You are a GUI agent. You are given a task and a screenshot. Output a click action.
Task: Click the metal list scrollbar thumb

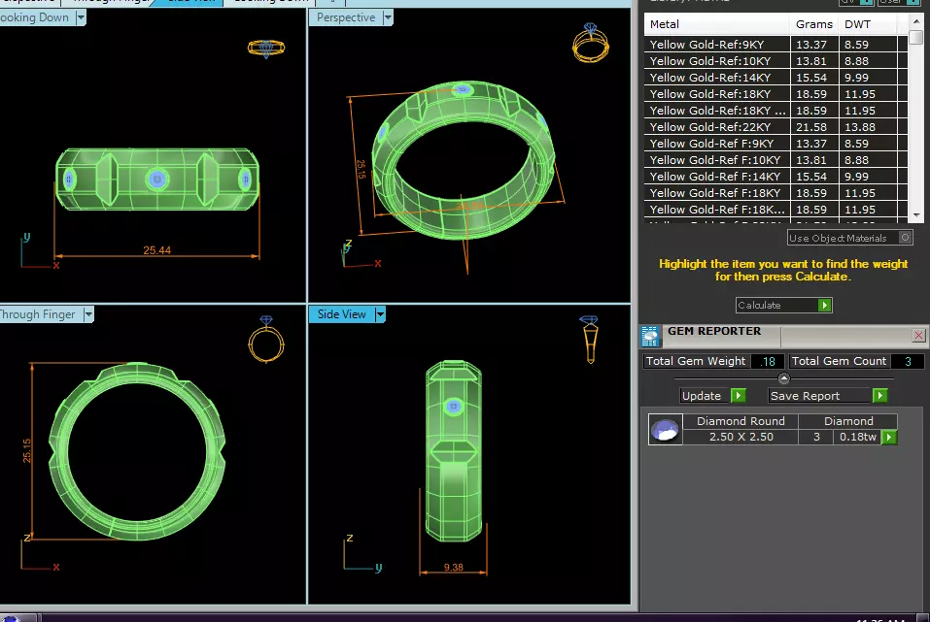[916, 37]
